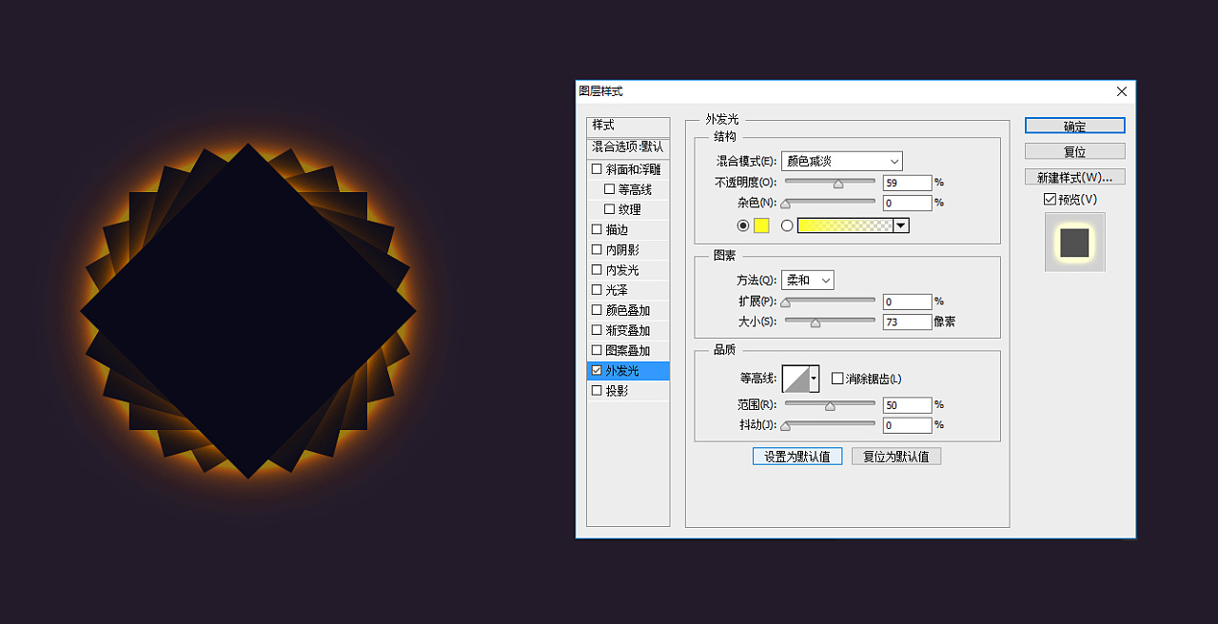Uncheck the 预览 preview checkbox
1218x624 pixels.
(x=1050, y=200)
